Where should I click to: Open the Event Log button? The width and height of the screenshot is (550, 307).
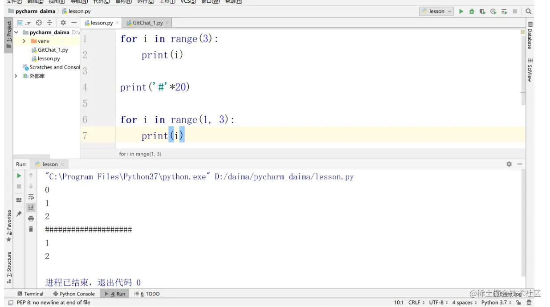[x=507, y=294]
